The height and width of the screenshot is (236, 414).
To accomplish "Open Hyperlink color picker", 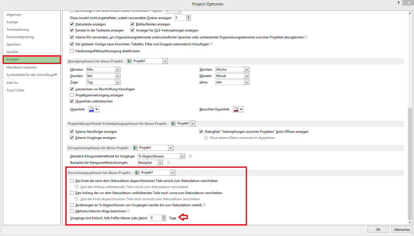I will click(x=94, y=109).
